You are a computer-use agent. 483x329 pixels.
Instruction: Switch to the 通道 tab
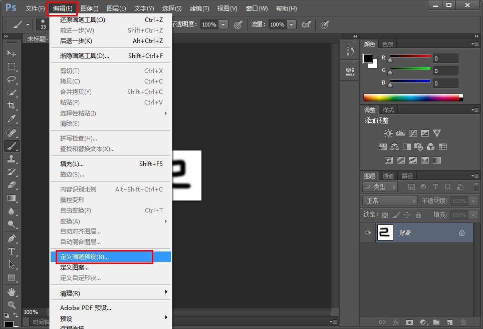click(388, 175)
